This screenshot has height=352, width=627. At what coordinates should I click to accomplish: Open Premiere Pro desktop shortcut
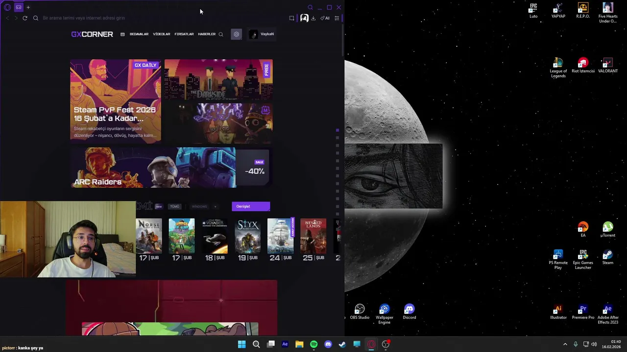(x=583, y=312)
